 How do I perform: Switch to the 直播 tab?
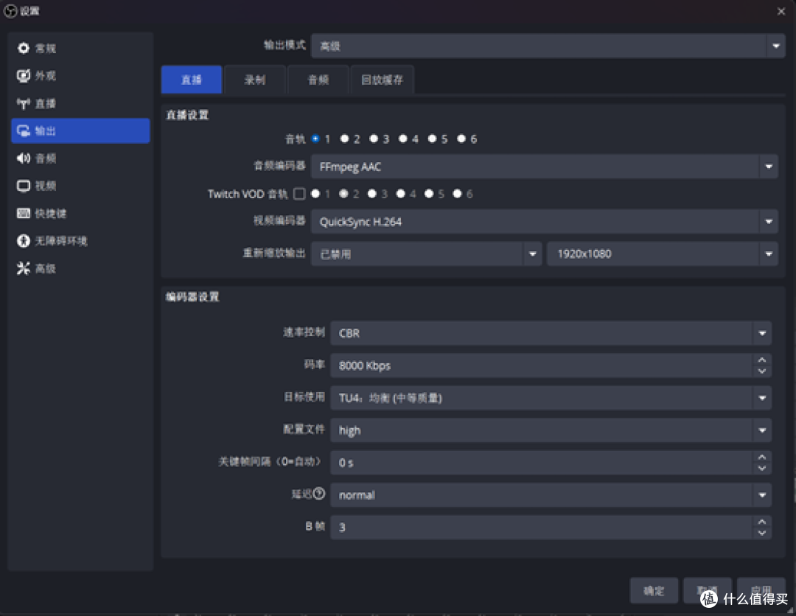(192, 80)
